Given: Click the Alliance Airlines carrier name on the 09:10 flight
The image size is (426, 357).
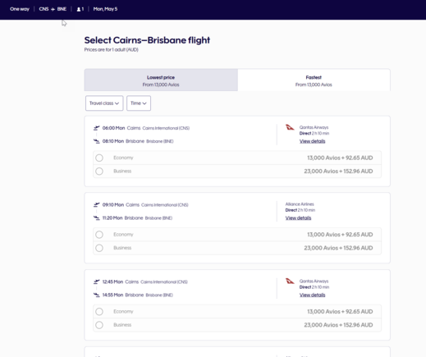Looking at the screenshot, I should 300,204.
